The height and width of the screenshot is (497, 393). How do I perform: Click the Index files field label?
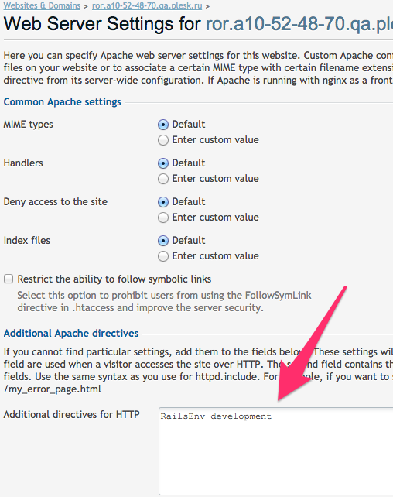pos(27,240)
